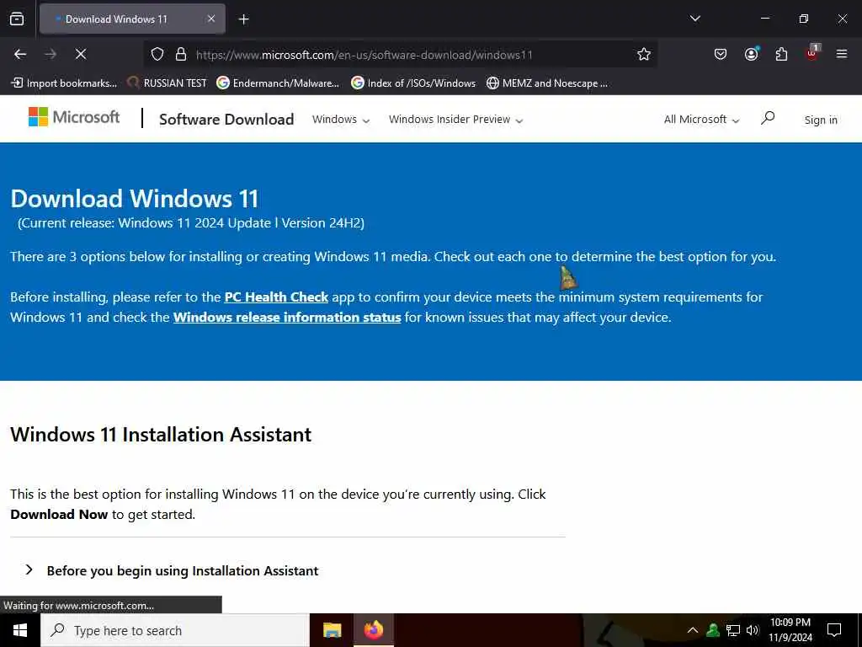Open the clock showing 10:09 PM
862x647 pixels.
click(x=790, y=630)
